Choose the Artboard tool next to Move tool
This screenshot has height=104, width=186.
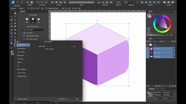(15, 13)
